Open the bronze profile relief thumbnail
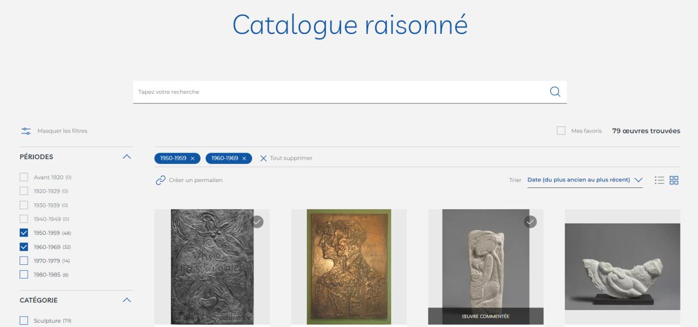 [349, 267]
